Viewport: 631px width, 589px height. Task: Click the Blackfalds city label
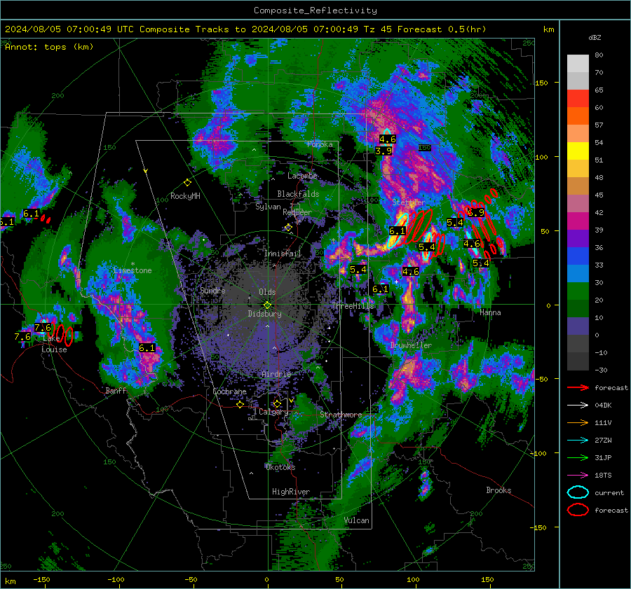(298, 194)
